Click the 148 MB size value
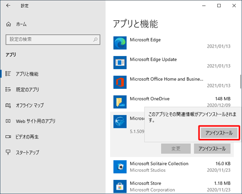Viewport: 242px width, 194px height. pyautogui.click(x=223, y=98)
